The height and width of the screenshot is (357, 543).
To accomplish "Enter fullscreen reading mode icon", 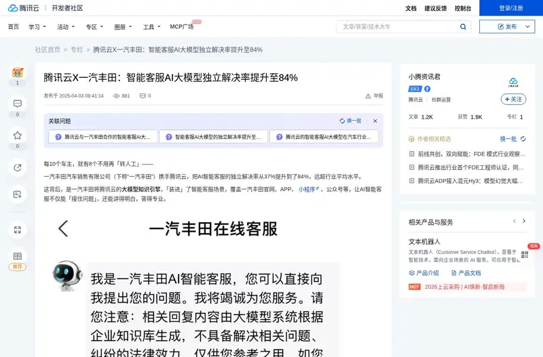I will point(18,230).
